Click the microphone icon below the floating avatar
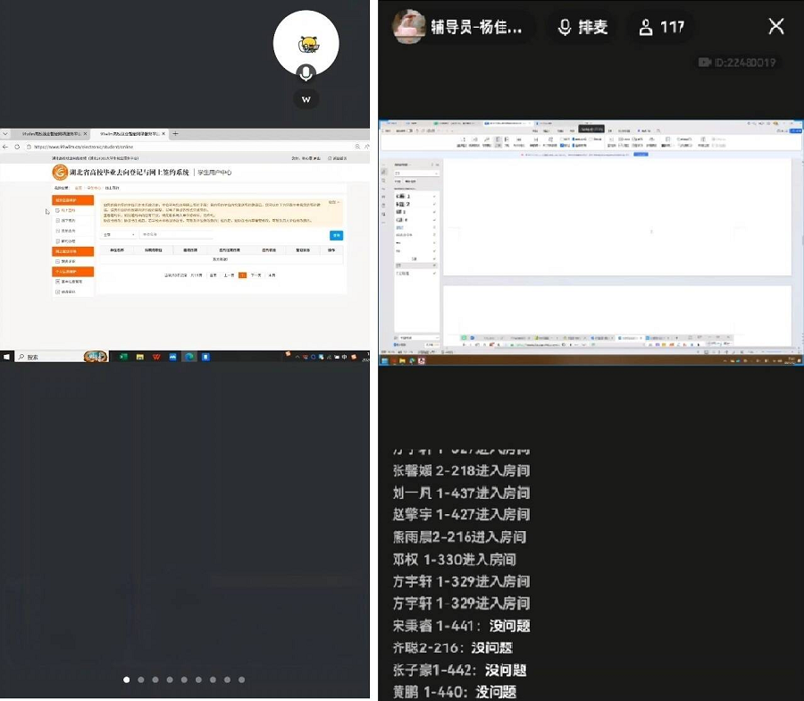This screenshot has height=701, width=804. 306,72
